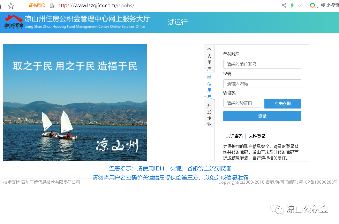This screenshot has height=224, width=339.
Task: Click the 点此搜索 search box
Action: [x=330, y=6]
